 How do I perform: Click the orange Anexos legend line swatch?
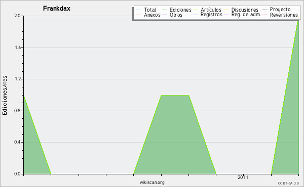[x=139, y=15]
